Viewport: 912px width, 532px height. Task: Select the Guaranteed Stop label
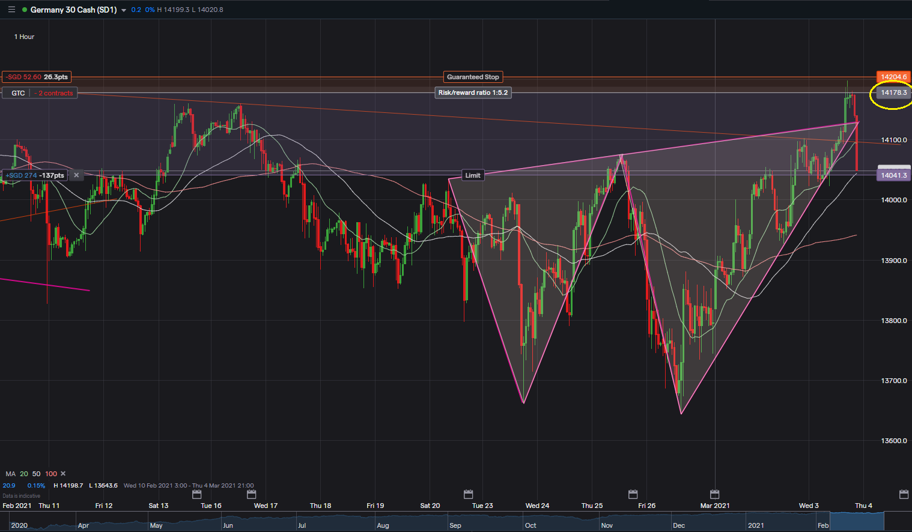pyautogui.click(x=473, y=77)
